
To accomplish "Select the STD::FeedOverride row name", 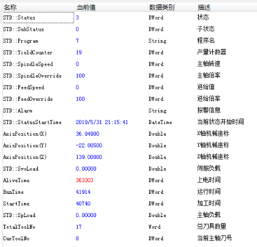I will tap(28, 99).
